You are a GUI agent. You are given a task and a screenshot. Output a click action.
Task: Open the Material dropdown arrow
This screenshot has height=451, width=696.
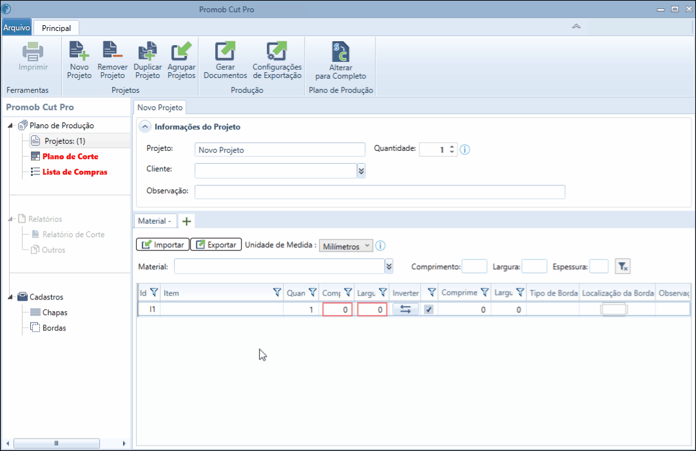(x=389, y=266)
